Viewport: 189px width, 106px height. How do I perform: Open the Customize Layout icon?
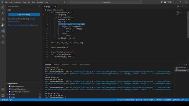point(170,2)
